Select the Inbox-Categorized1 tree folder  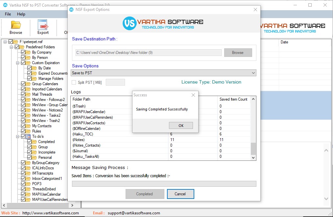(x=47, y=179)
